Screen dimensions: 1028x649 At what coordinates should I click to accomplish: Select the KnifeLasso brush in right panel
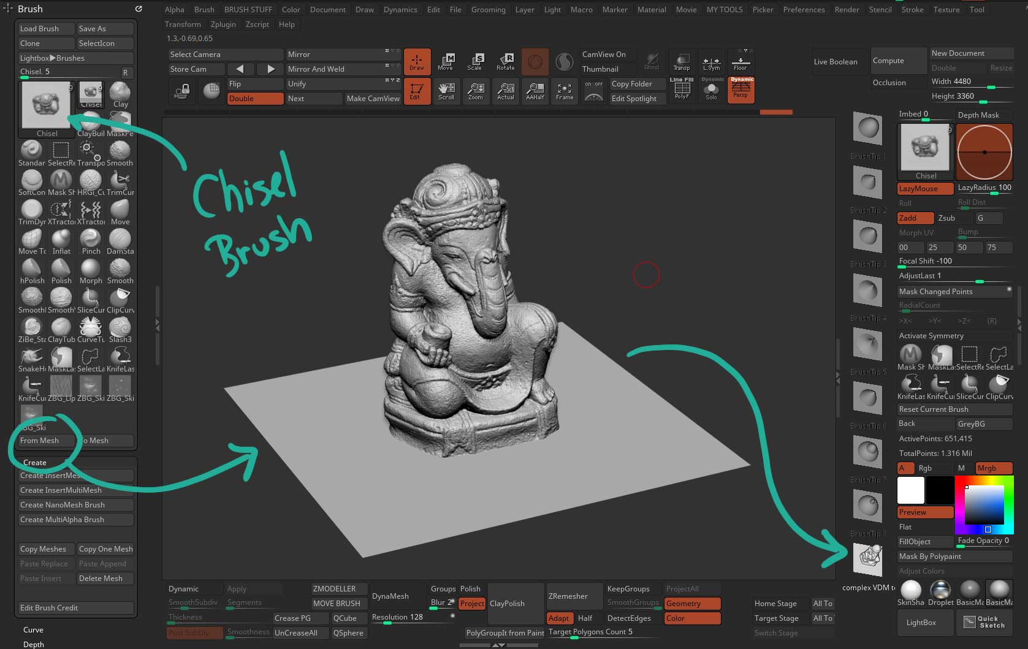point(911,387)
